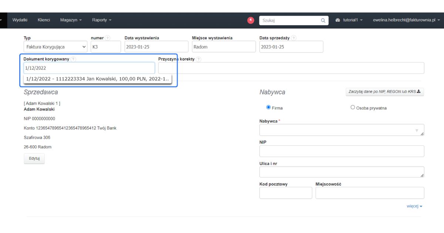The height and width of the screenshot is (233, 444).
Task: Click the Data wystawienia date field
Action: (x=157, y=47)
